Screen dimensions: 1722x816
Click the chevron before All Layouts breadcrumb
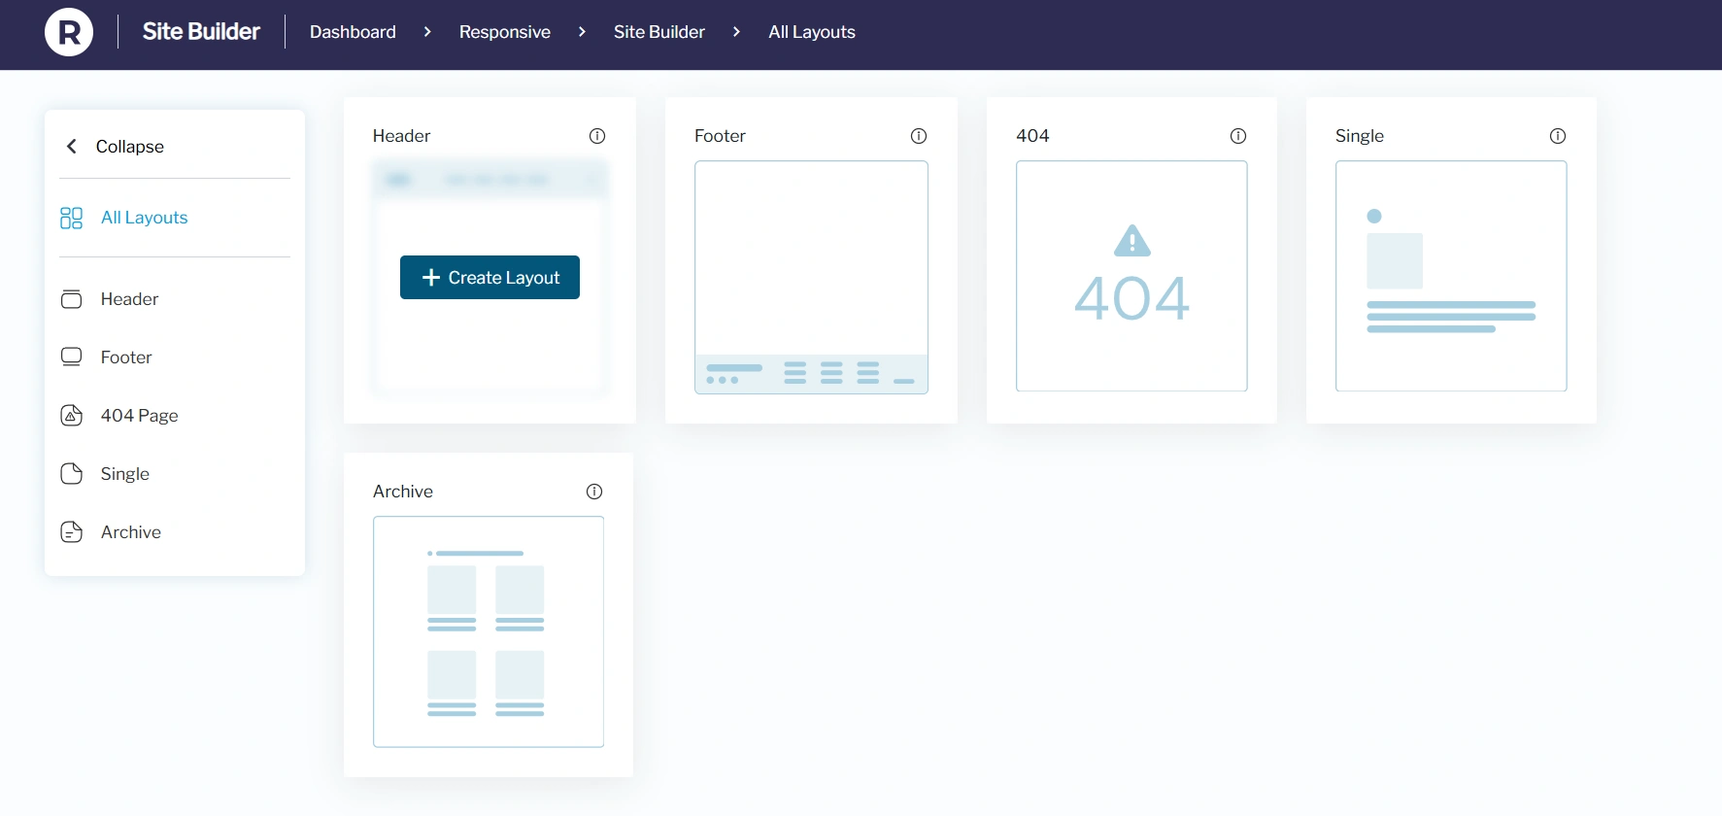[736, 32]
